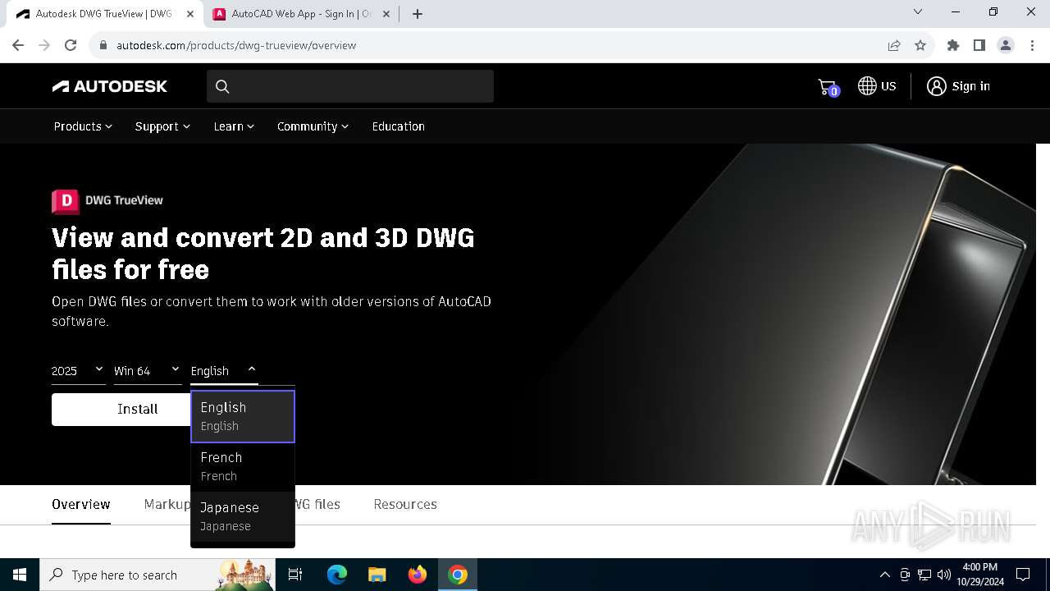Click the taskbar clock and date

tap(979, 575)
